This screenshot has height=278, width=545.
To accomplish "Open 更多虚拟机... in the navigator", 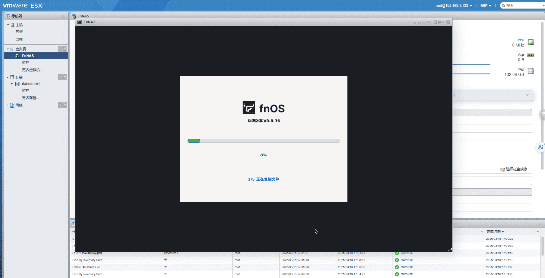I will click(x=32, y=70).
